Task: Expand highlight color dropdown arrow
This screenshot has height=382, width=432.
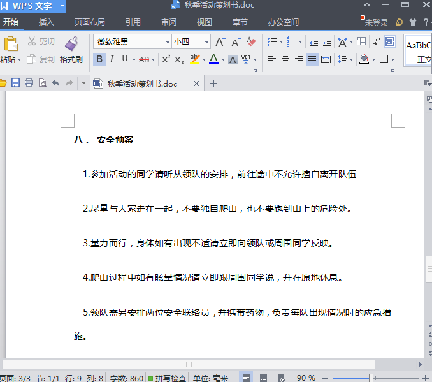Action: (204, 59)
